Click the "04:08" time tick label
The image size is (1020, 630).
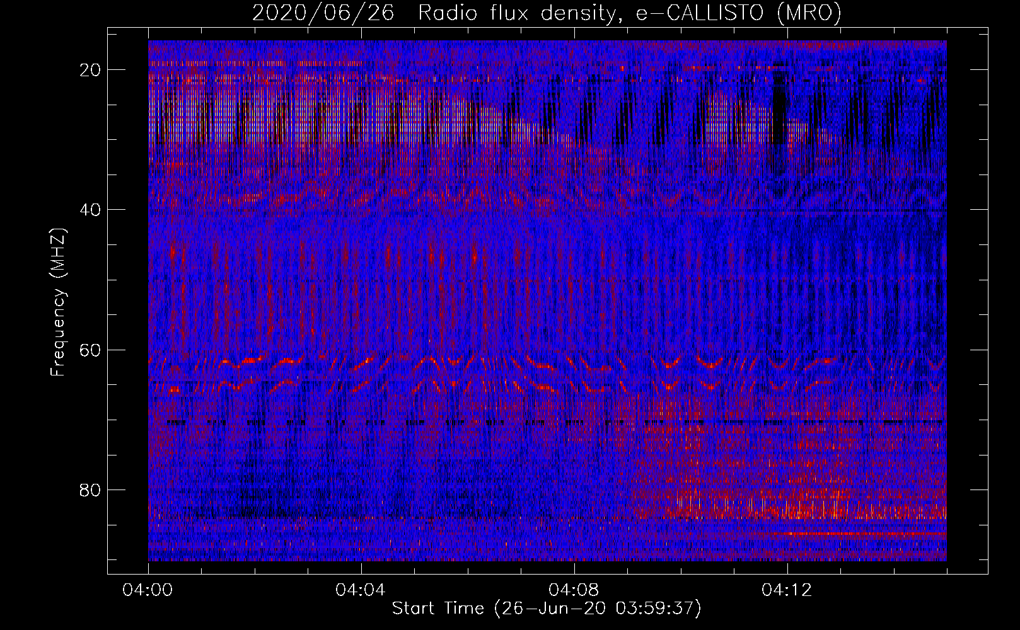574,590
